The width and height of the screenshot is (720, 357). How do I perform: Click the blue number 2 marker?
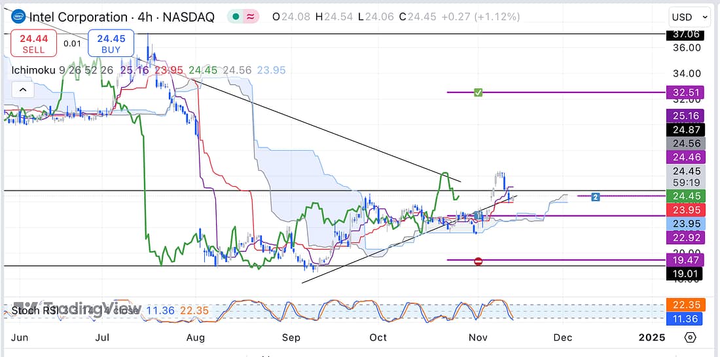(x=596, y=197)
